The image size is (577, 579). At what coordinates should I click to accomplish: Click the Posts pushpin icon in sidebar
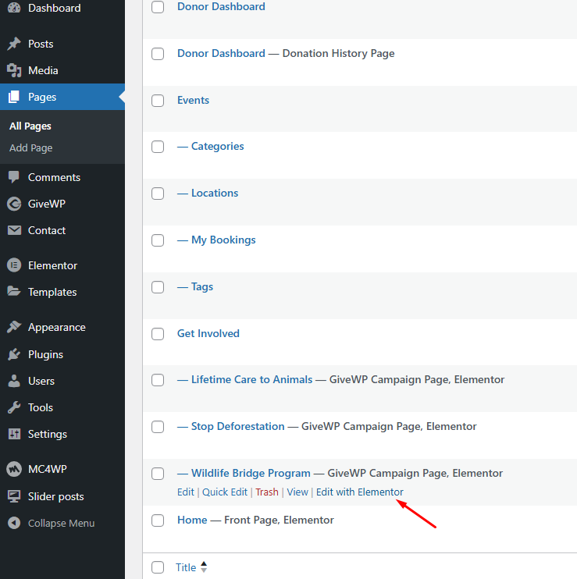click(14, 44)
